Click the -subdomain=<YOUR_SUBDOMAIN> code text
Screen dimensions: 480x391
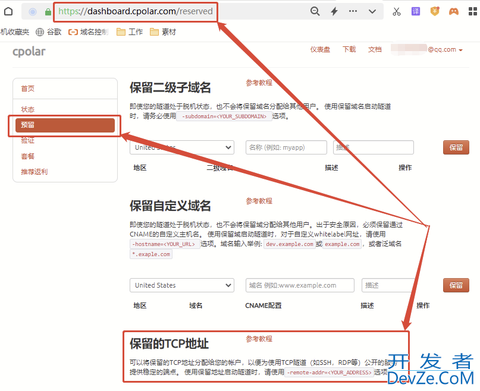click(x=224, y=116)
